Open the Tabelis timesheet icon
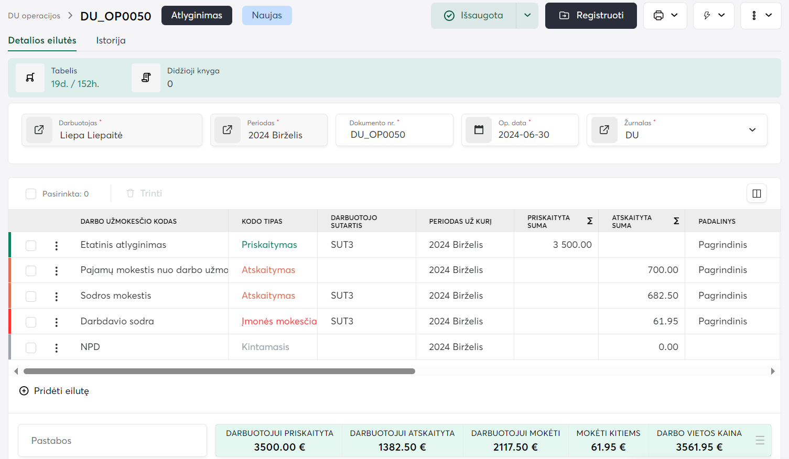The width and height of the screenshot is (789, 459). tap(30, 78)
